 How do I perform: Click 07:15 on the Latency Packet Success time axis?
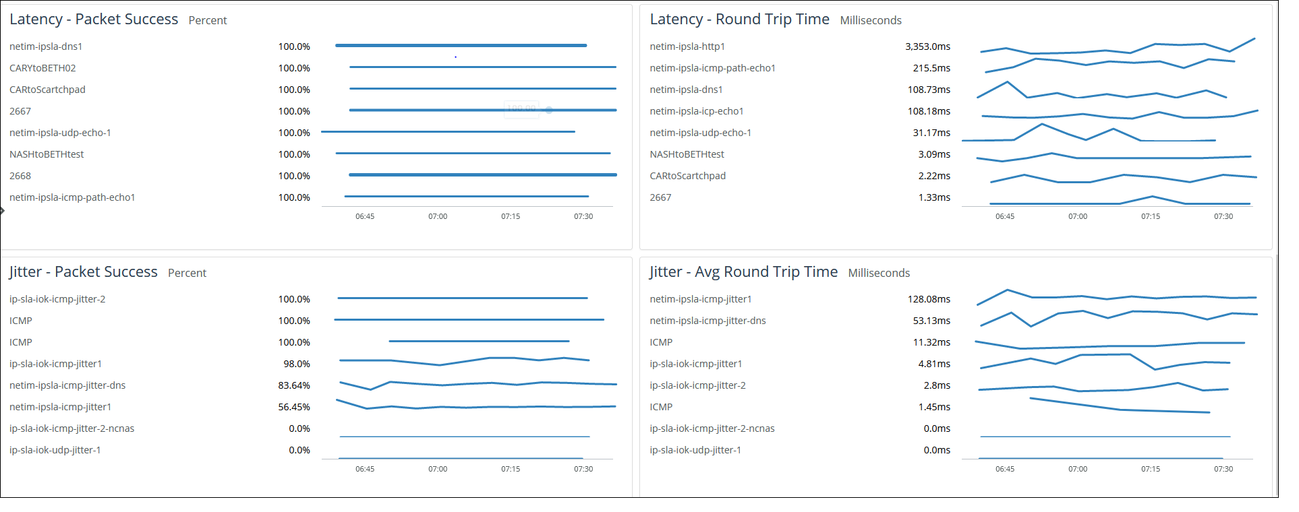click(511, 216)
